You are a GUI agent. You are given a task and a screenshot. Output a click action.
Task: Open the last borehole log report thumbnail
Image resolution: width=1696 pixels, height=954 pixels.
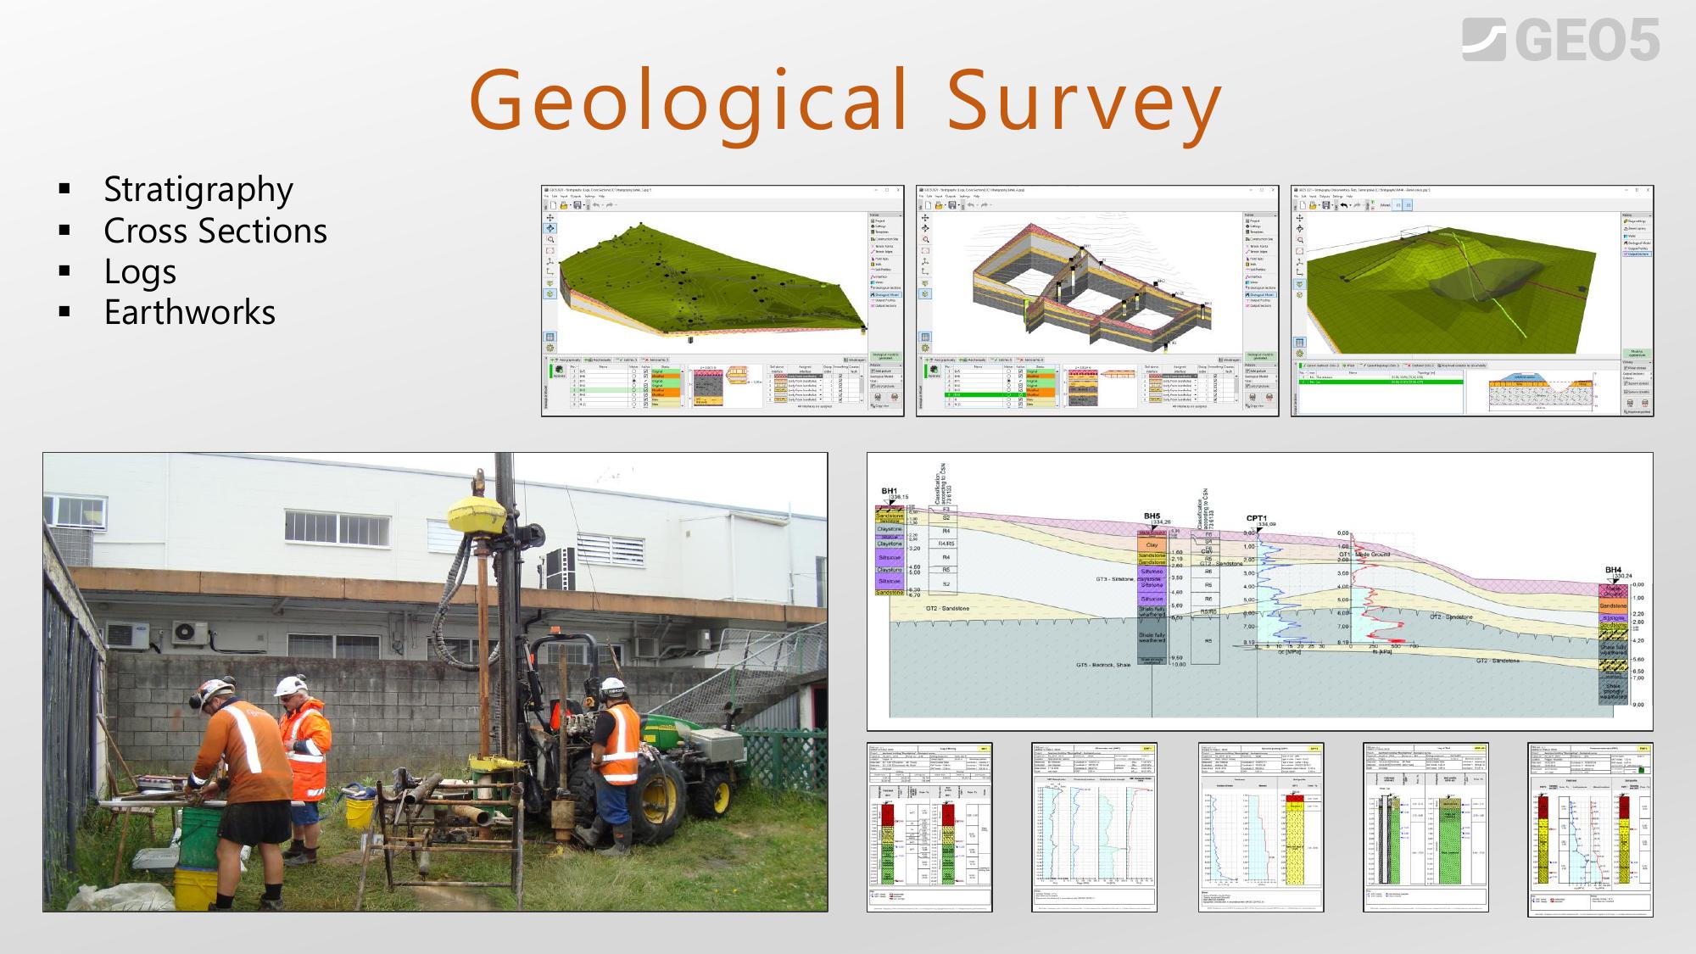point(1590,830)
